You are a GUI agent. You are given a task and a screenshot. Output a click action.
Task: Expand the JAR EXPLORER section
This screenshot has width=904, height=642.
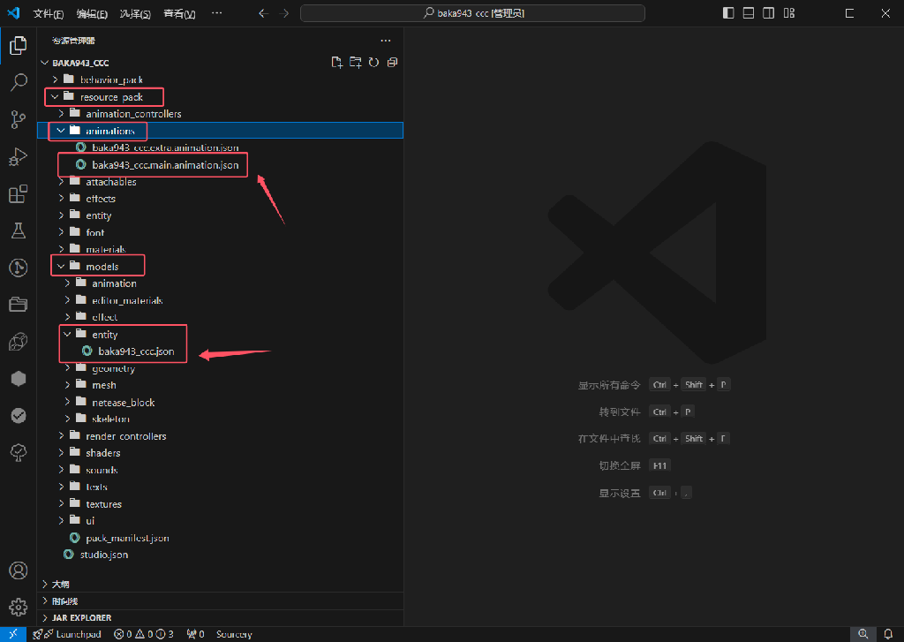pyautogui.click(x=81, y=617)
